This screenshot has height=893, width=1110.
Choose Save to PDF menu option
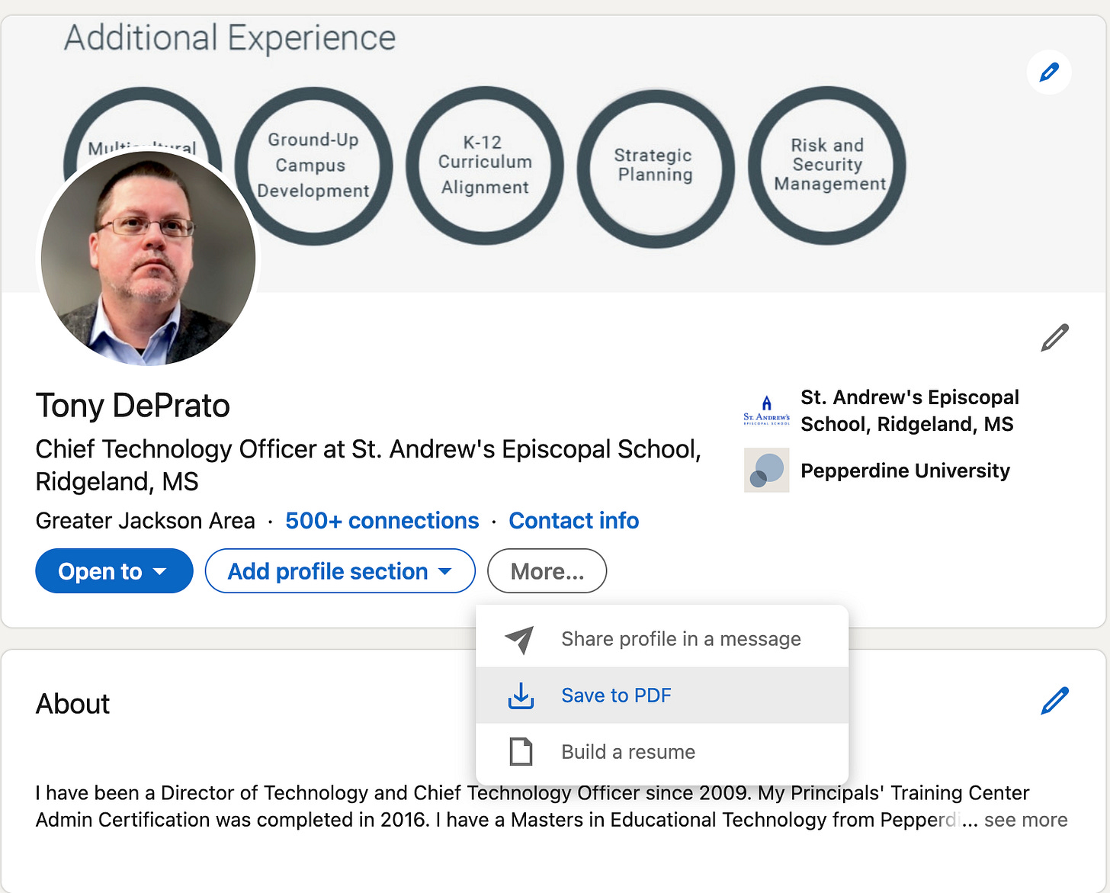click(662, 695)
